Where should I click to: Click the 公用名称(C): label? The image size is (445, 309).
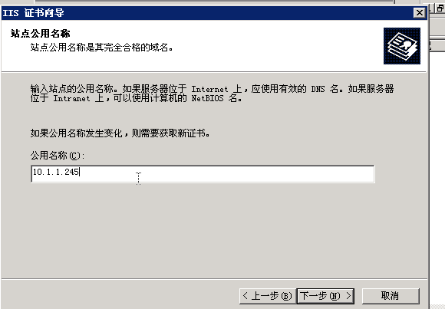coord(58,156)
